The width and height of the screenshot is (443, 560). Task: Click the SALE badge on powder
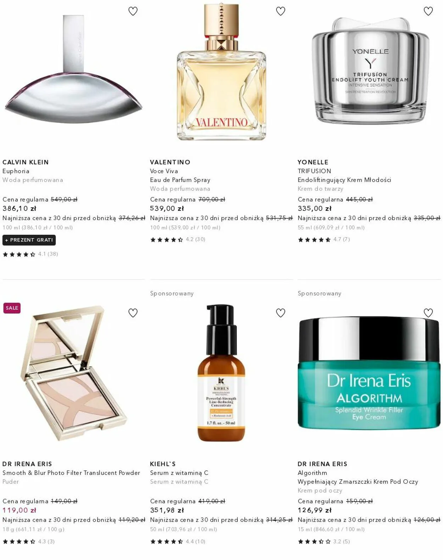12,308
